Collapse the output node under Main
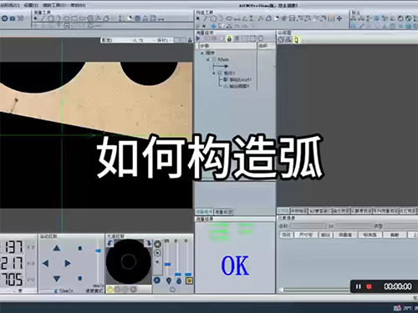 (x=214, y=73)
